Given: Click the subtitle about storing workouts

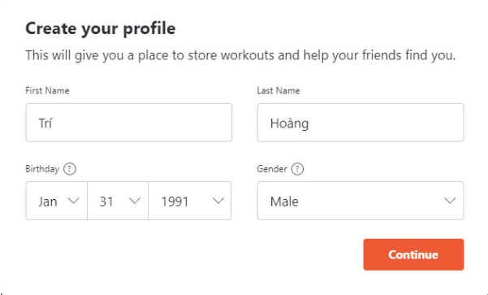Looking at the screenshot, I should (240, 56).
